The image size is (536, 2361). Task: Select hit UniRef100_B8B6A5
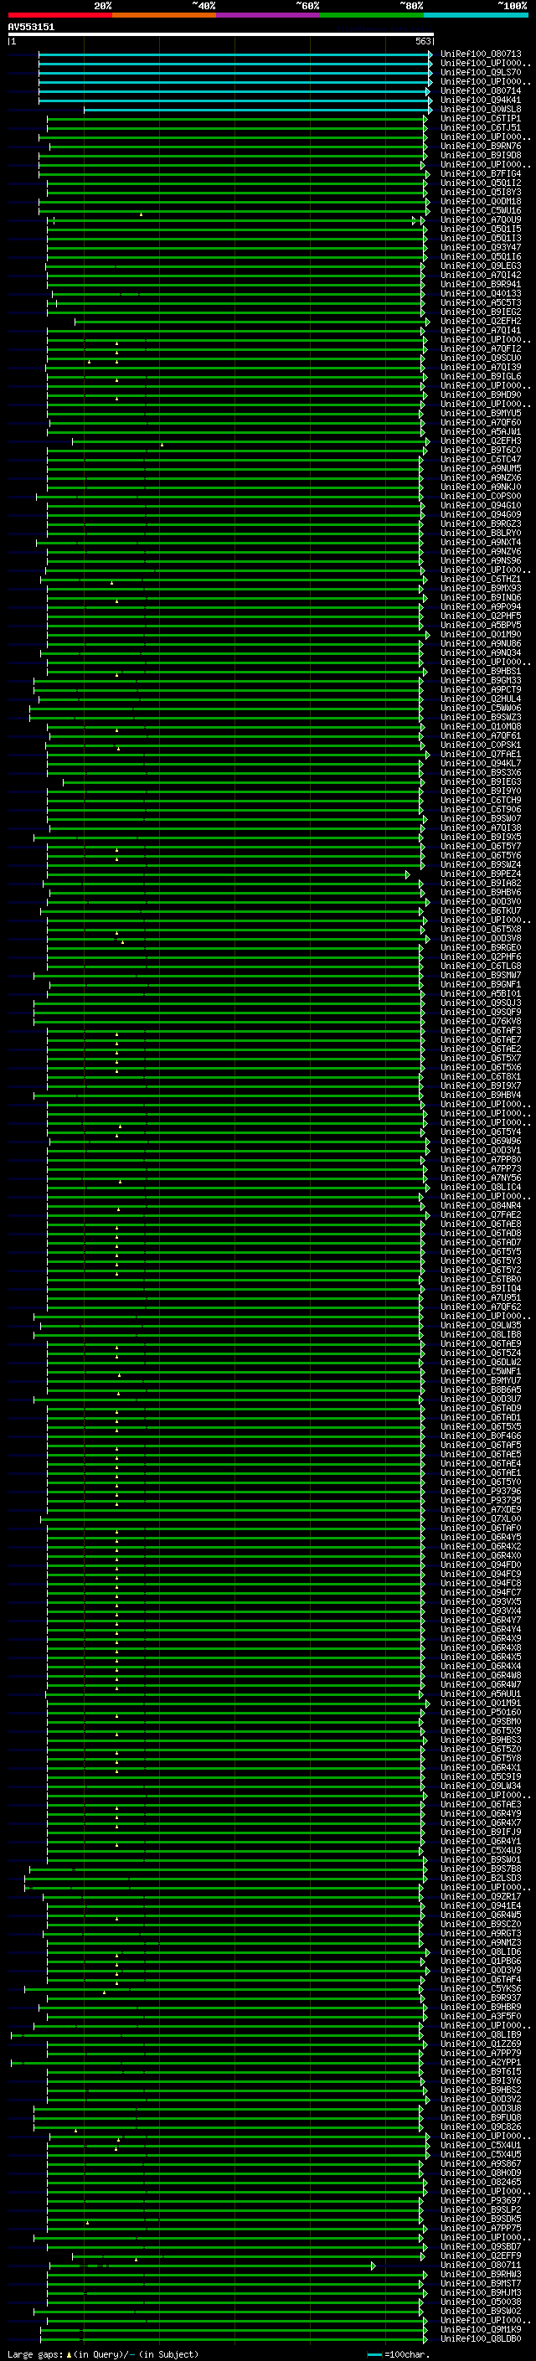click(x=481, y=1389)
